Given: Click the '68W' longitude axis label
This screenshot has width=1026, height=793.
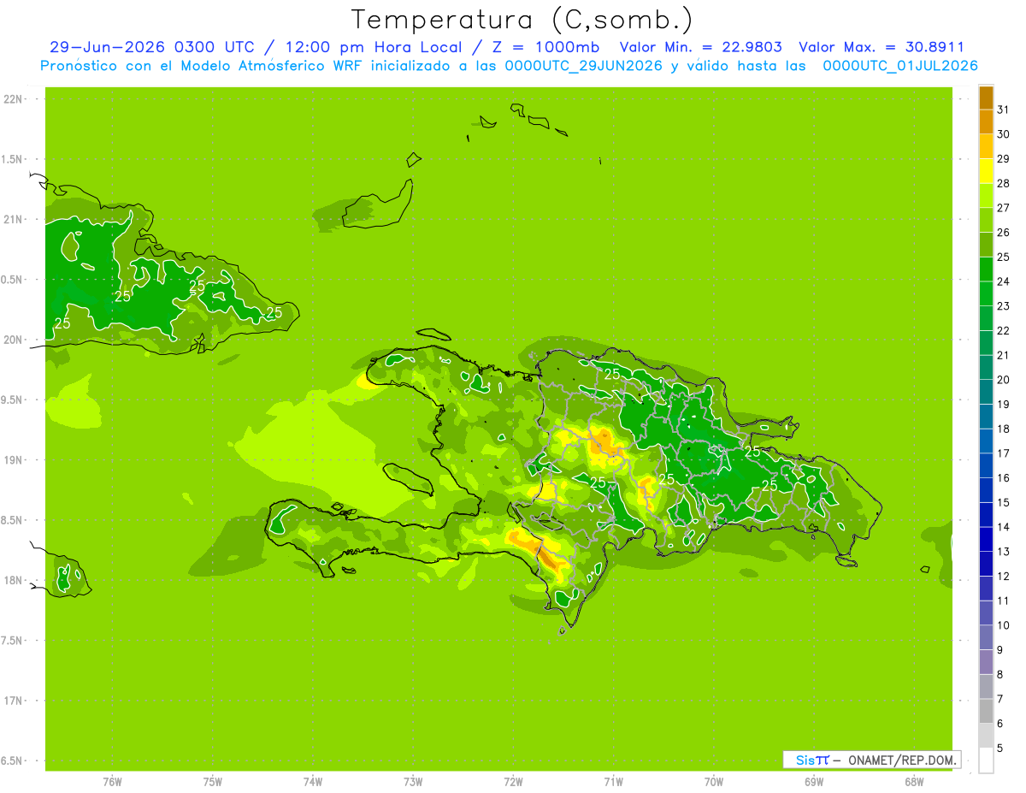Looking at the screenshot, I should (x=914, y=782).
